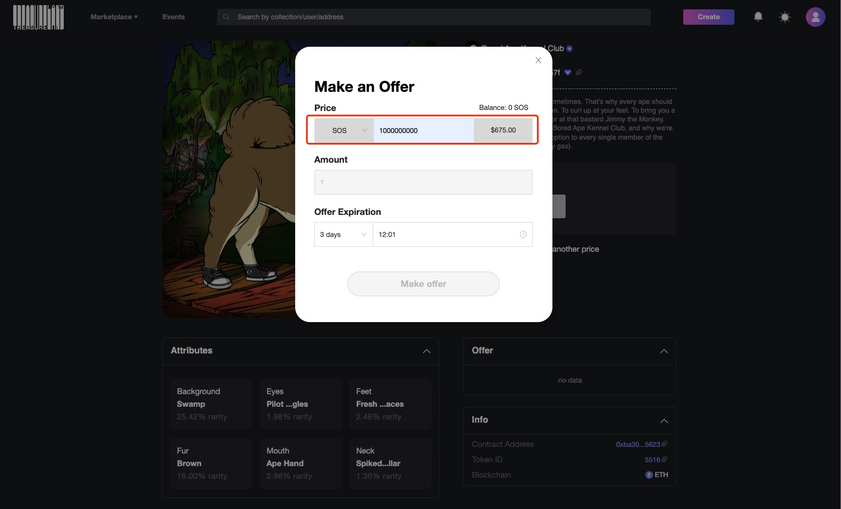Viewport: 841px width, 509px height.
Task: Open Token ID 5516 link
Action: coord(652,460)
